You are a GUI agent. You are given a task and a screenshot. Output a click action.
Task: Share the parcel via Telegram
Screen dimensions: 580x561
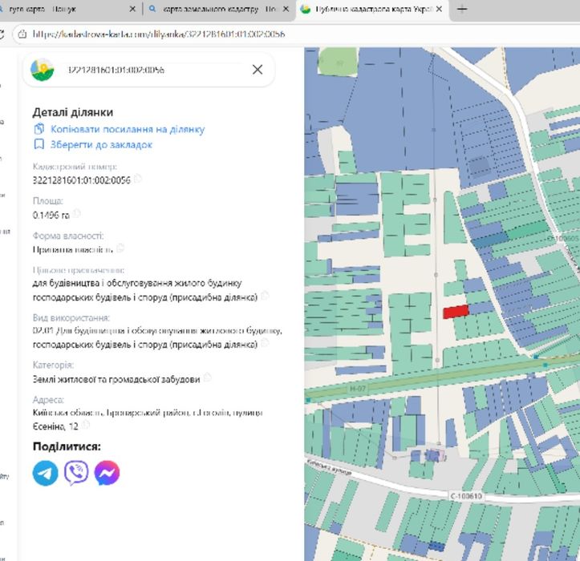(x=46, y=473)
